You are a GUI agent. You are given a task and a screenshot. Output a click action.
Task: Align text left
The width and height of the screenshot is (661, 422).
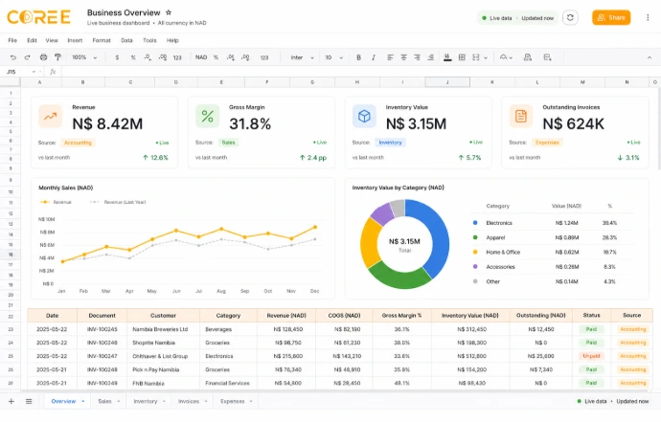[390, 57]
